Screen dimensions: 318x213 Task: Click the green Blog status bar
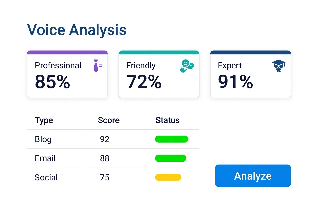pos(172,139)
